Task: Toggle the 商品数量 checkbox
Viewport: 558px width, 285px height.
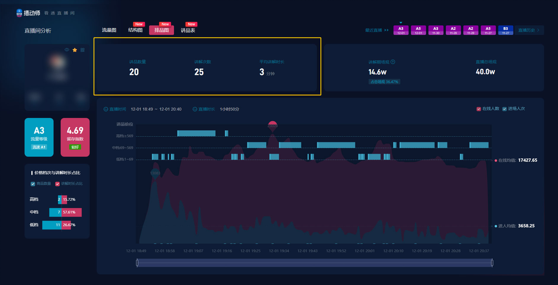Action: click(33, 183)
